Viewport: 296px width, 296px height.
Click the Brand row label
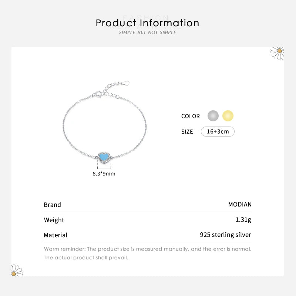tap(52, 205)
